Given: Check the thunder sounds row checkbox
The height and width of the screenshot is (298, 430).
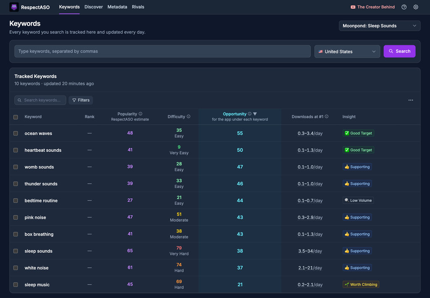Looking at the screenshot, I should pyautogui.click(x=16, y=184).
